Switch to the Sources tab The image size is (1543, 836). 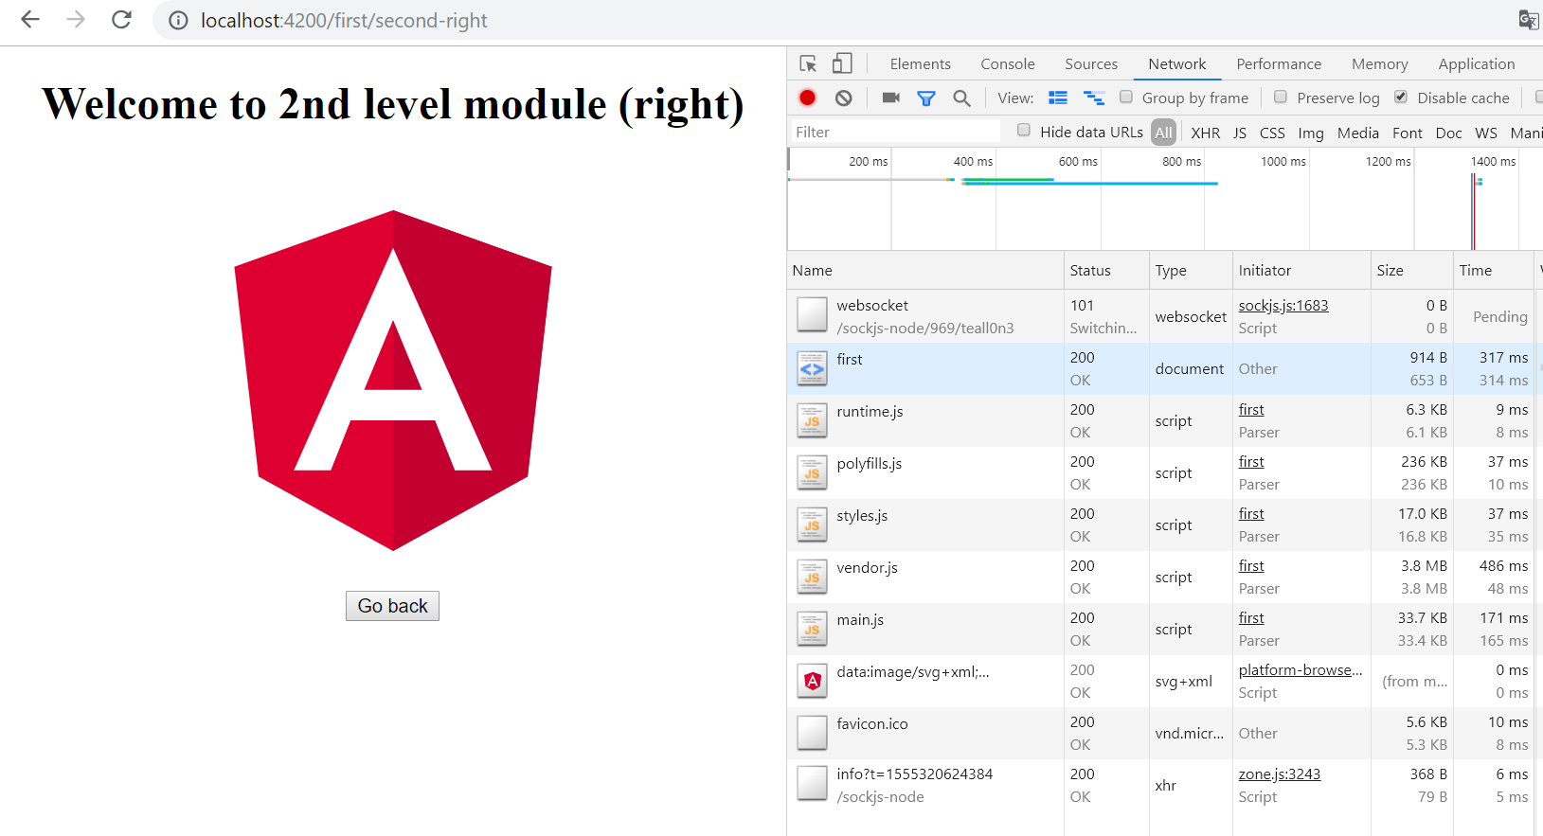pos(1090,63)
